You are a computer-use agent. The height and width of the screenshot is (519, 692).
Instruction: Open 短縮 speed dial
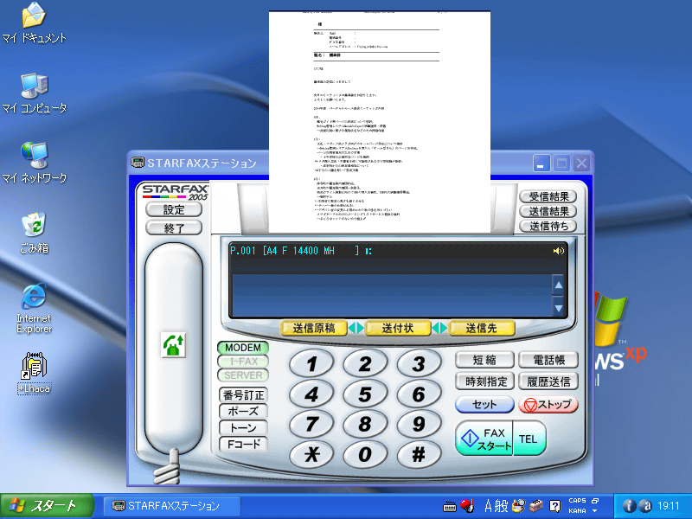click(x=484, y=360)
